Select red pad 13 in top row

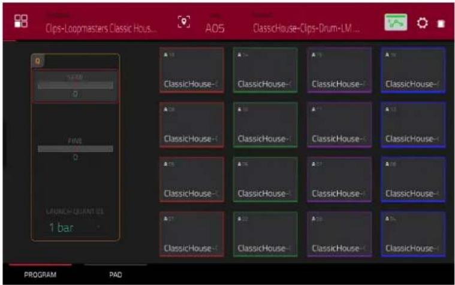click(192, 70)
